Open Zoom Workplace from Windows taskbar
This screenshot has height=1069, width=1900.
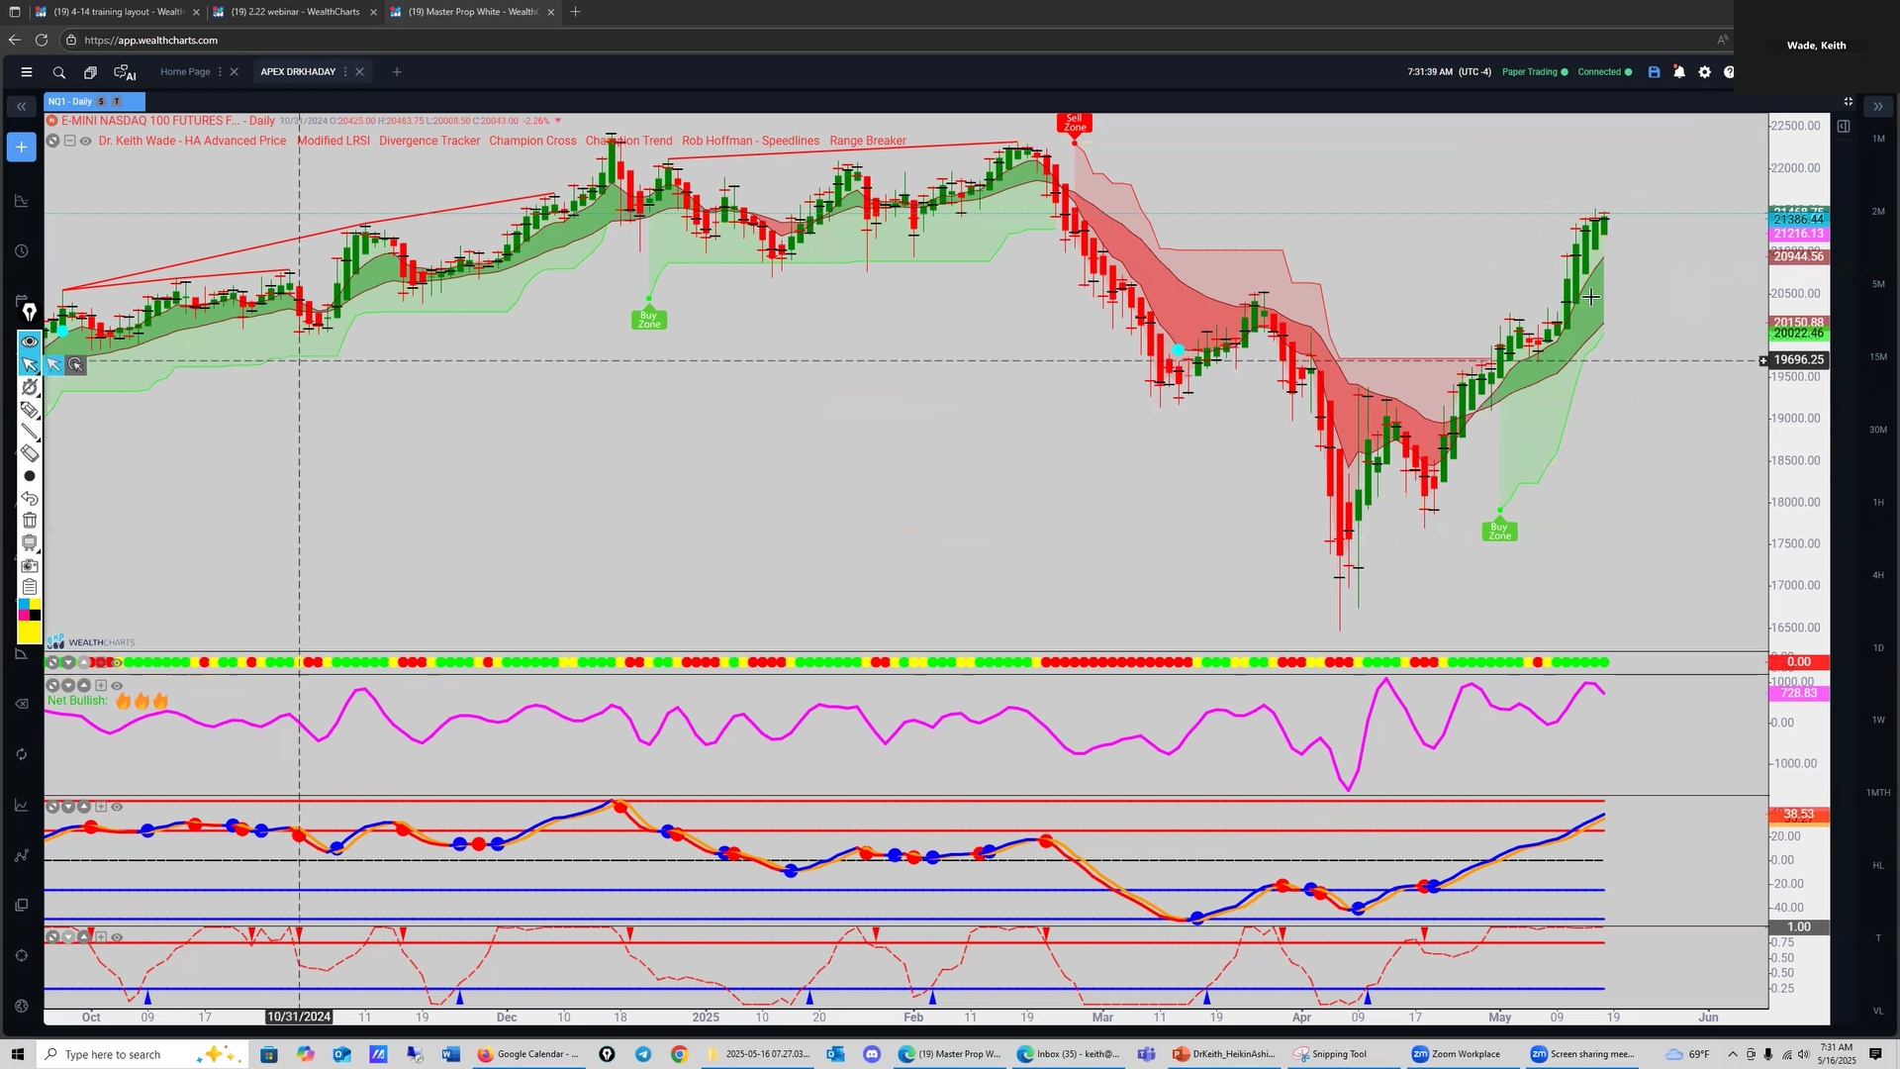(1458, 1055)
